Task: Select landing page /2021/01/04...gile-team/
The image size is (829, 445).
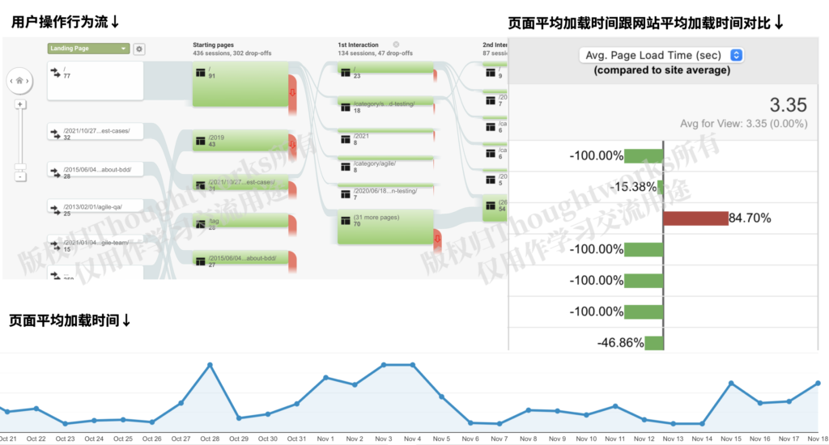Action: coord(96,244)
